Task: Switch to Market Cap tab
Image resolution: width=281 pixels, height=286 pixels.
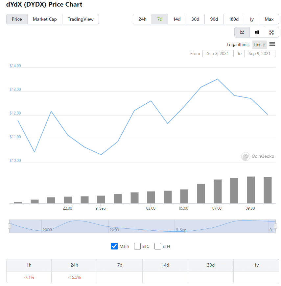Action: pos(45,19)
